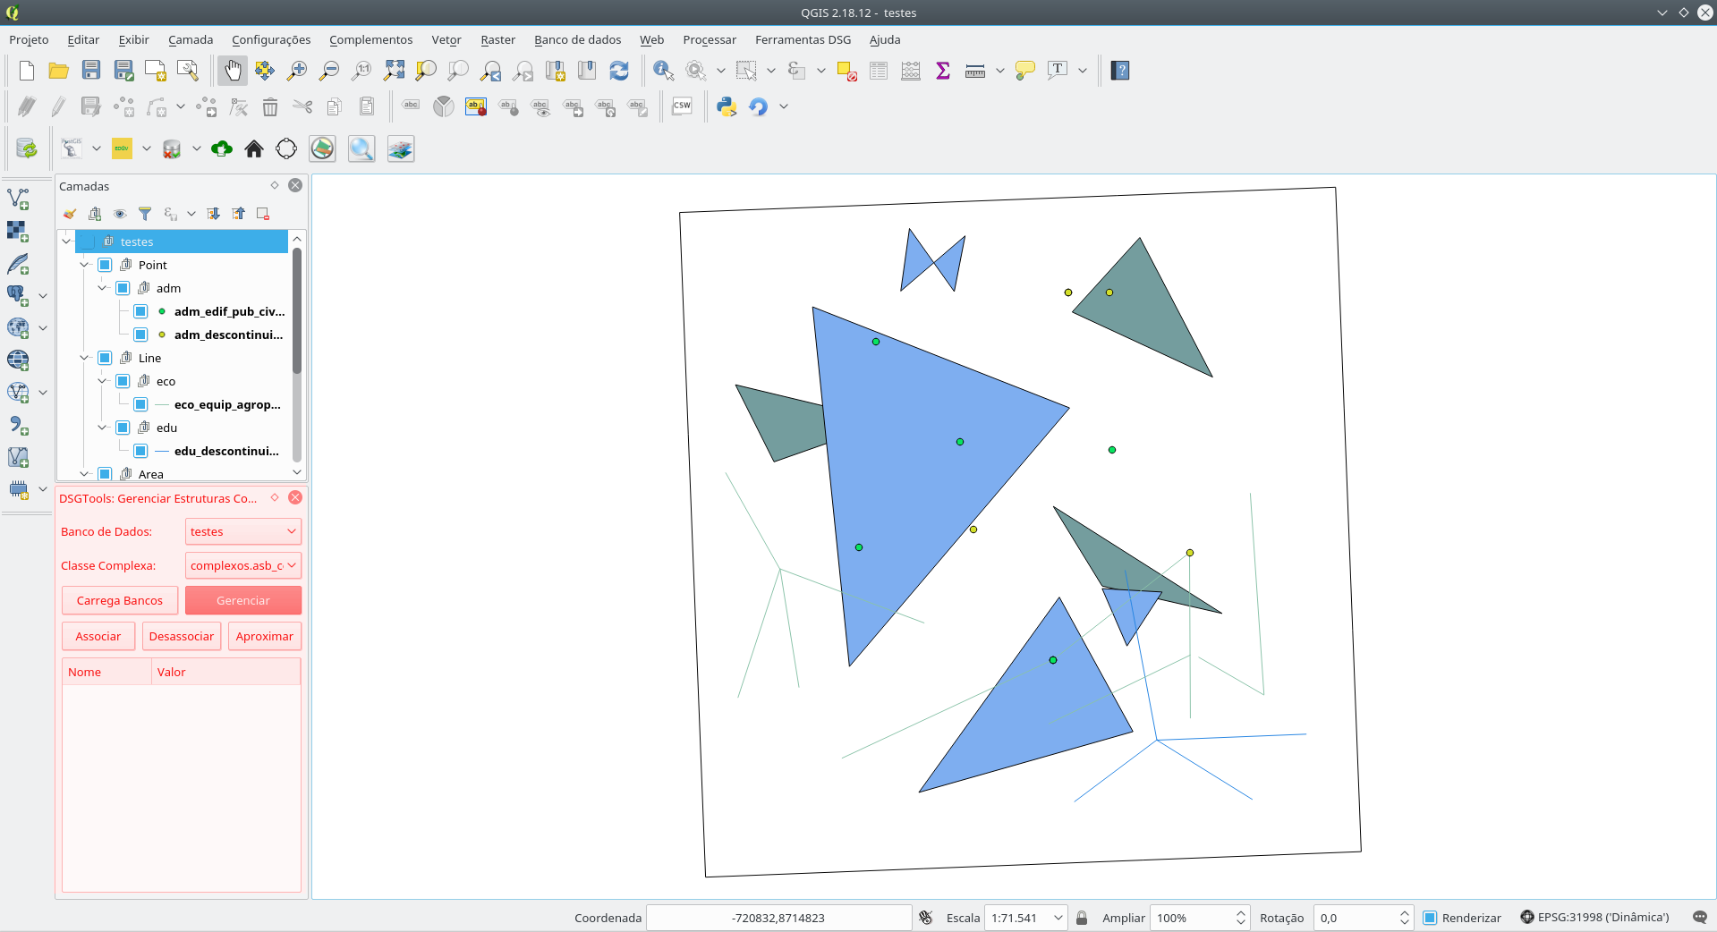Uncheck the adm_descontinui layer checkbox

140,335
